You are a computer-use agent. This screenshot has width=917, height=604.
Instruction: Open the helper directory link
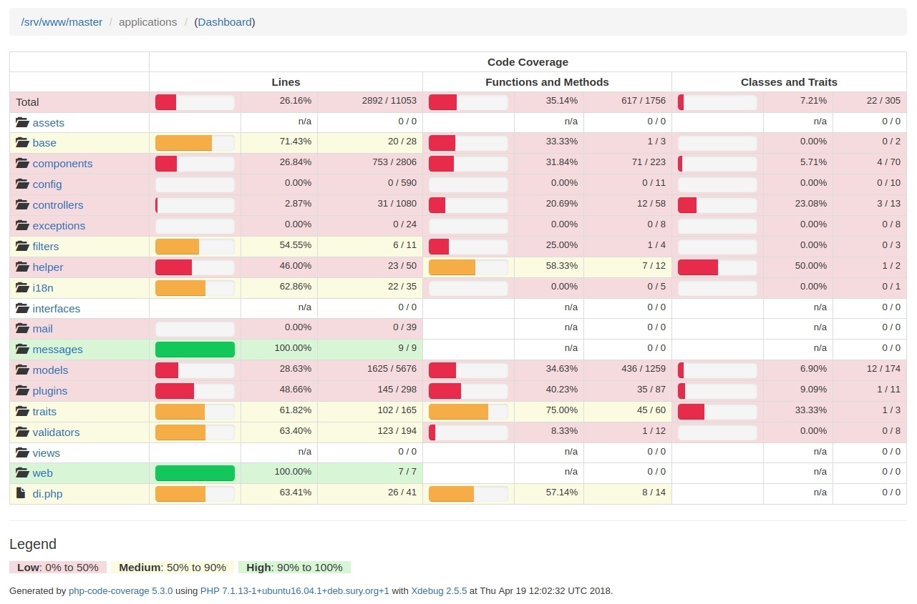(48, 267)
